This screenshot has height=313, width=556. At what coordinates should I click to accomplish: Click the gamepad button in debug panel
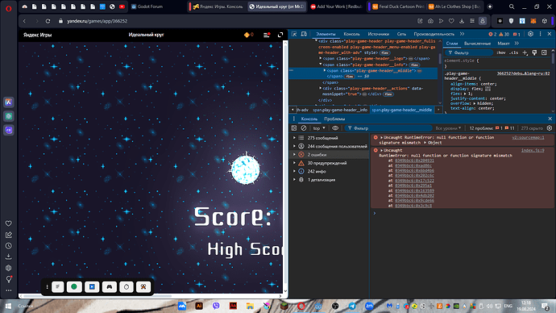[x=110, y=286]
